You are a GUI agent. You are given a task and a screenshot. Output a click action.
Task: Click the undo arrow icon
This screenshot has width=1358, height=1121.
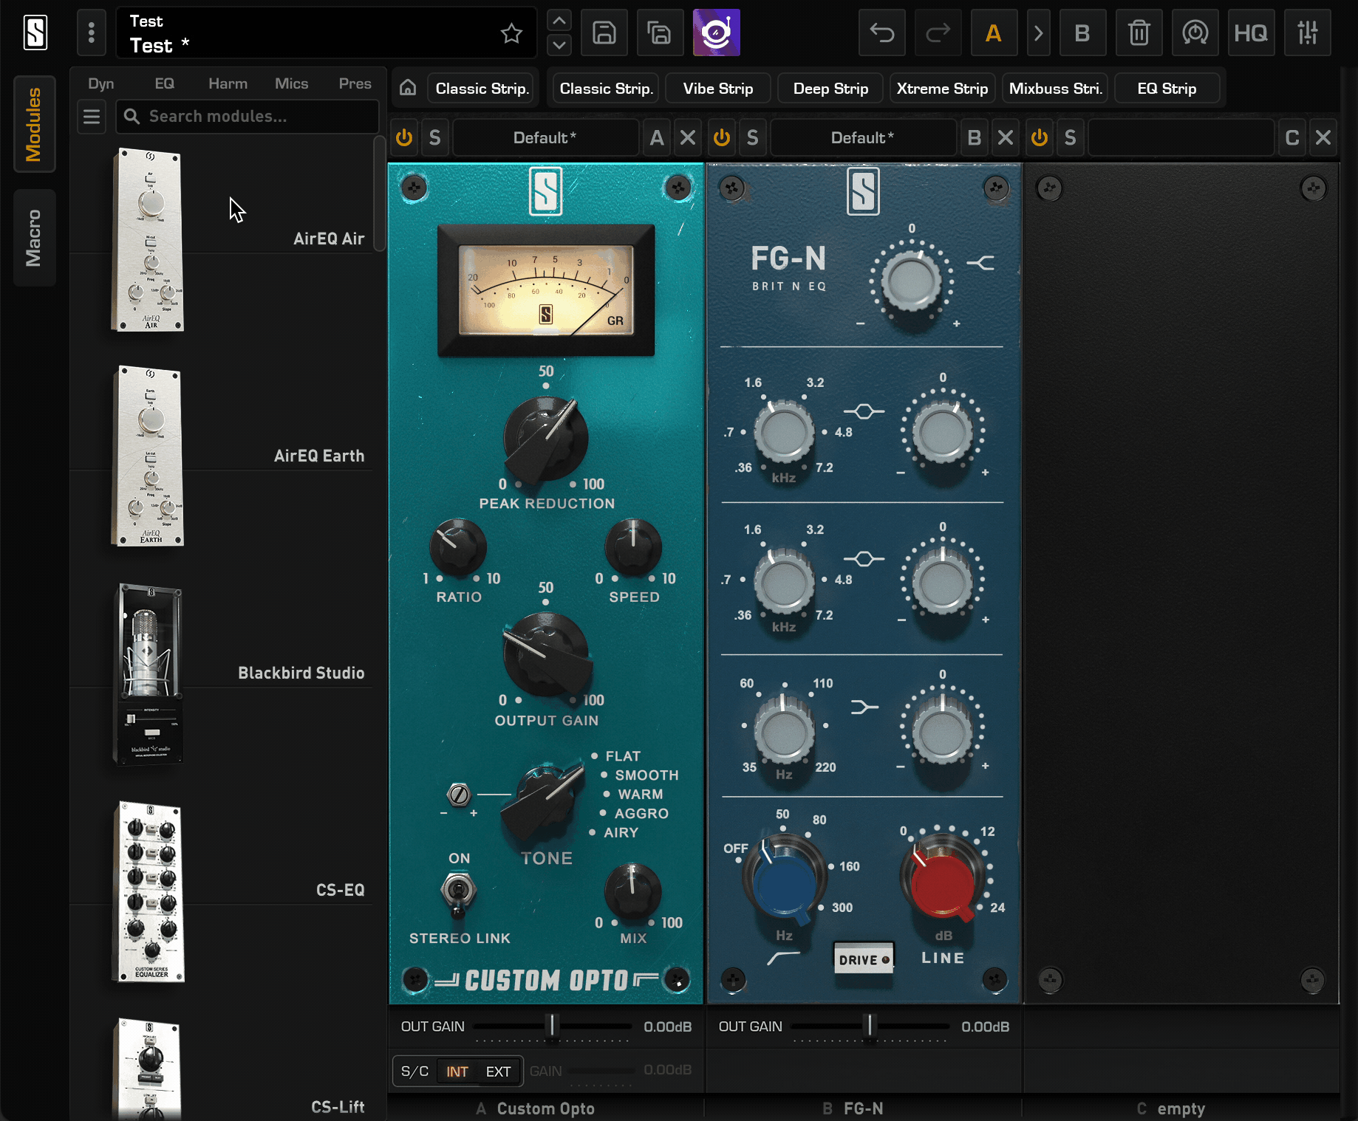tap(881, 33)
